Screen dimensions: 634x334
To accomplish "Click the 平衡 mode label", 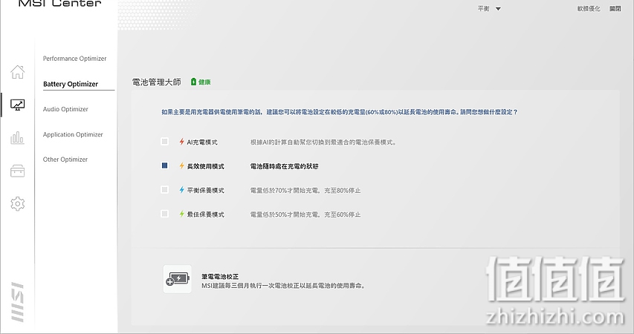I will click(483, 8).
